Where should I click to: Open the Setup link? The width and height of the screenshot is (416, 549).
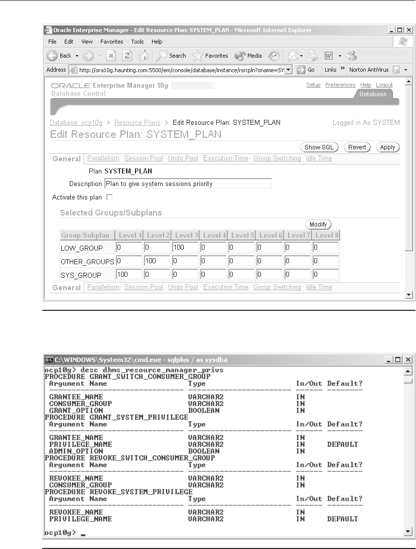pos(313,85)
